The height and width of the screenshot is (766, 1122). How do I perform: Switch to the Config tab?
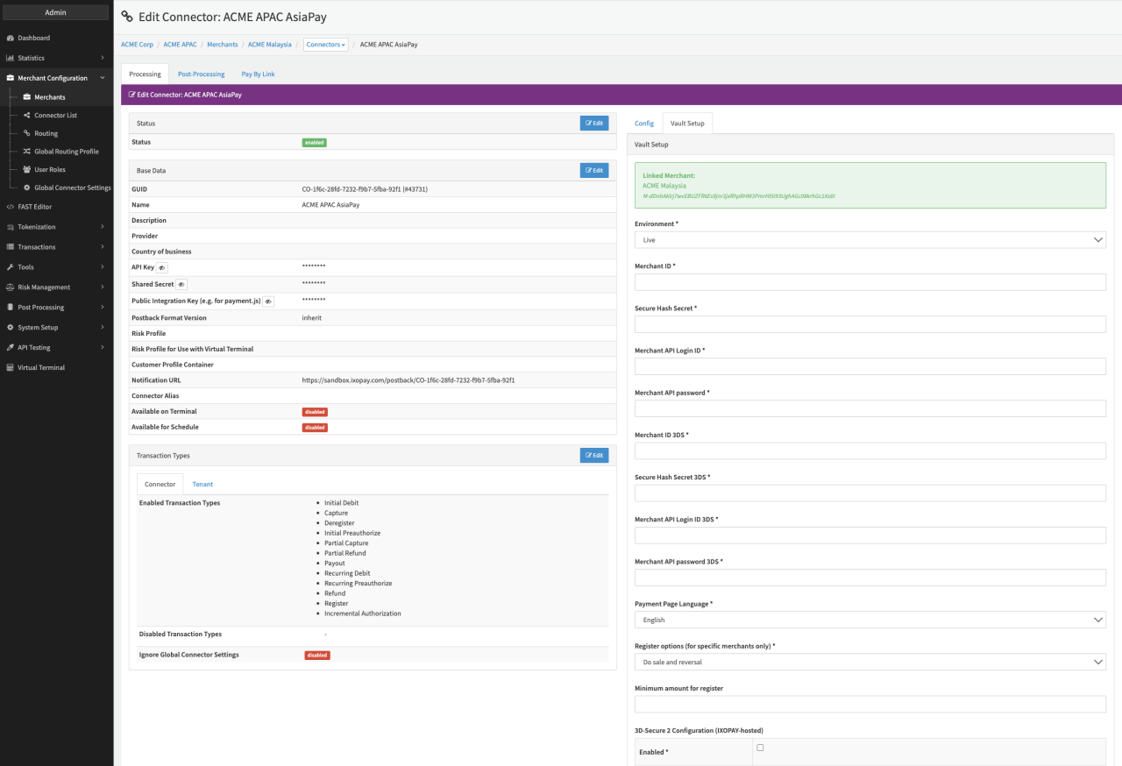644,124
